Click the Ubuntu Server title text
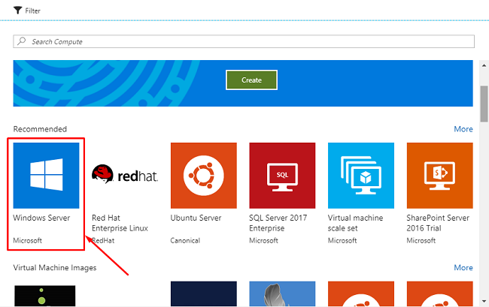The width and height of the screenshot is (489, 307). [x=196, y=218]
